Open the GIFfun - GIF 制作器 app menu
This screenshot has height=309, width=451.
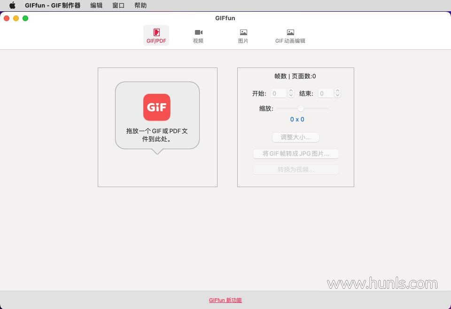pos(53,6)
